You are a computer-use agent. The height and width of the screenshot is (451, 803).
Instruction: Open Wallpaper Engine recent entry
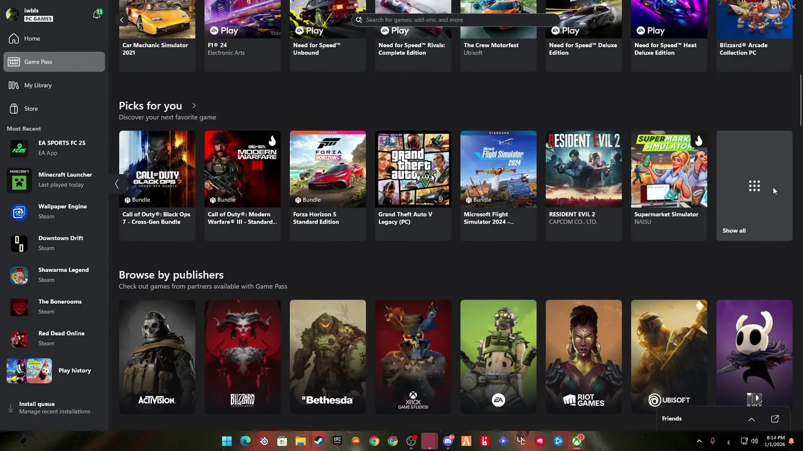click(x=54, y=212)
